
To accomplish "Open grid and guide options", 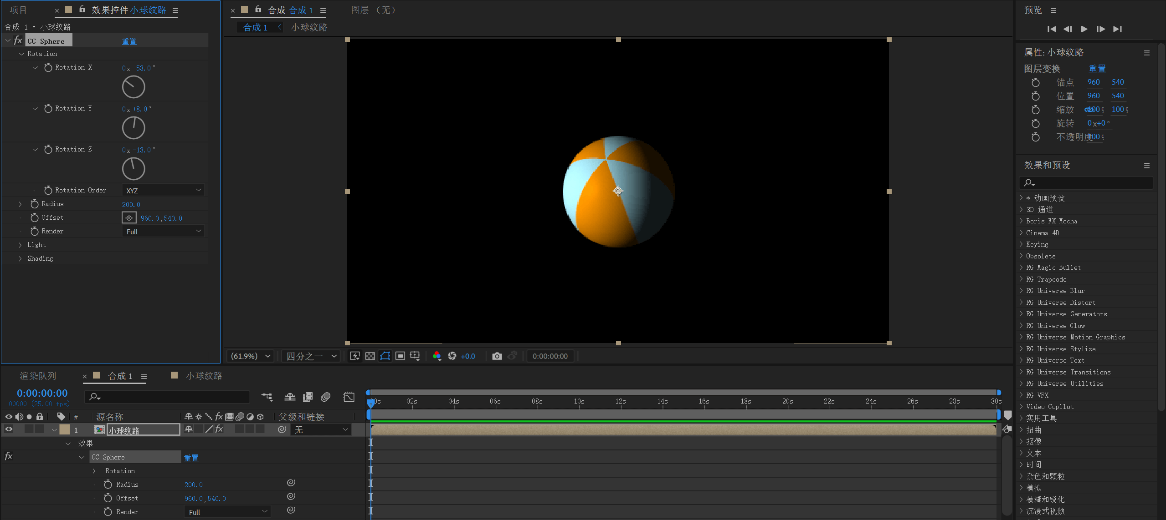I will pos(415,356).
